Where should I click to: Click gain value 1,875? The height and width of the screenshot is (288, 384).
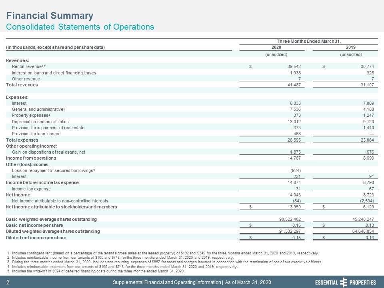pyautogui.click(x=295, y=152)
